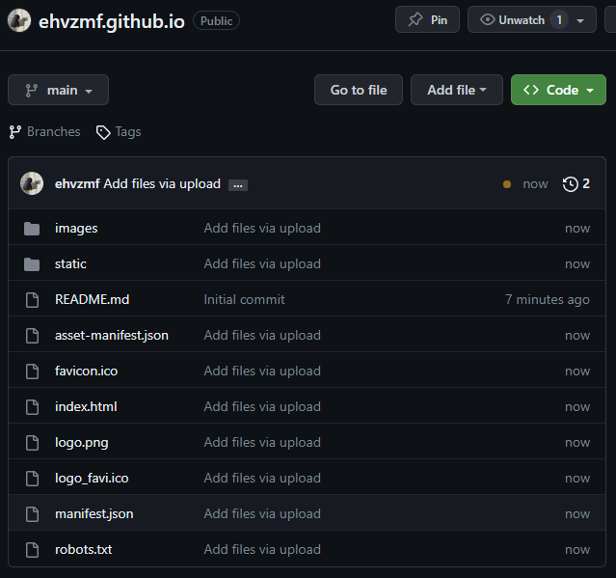The height and width of the screenshot is (578, 616).
Task: Expand the commit message ellipsis button
Action: (238, 185)
